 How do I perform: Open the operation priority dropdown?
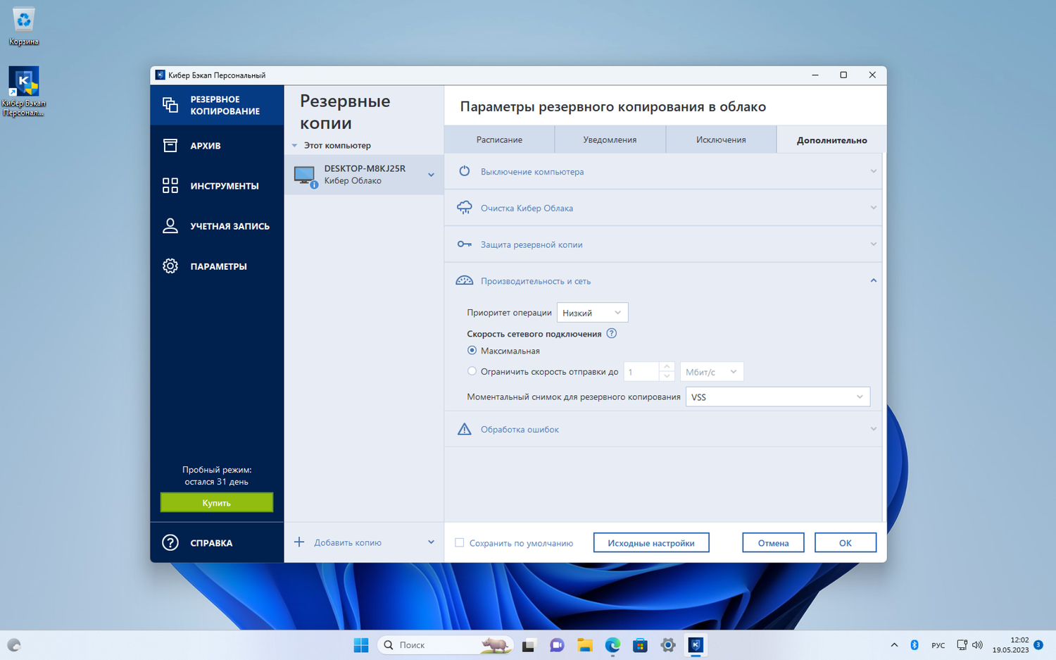click(592, 312)
